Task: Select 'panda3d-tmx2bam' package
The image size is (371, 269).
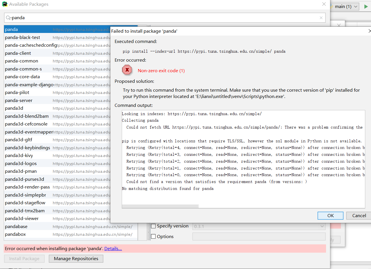Action: [x=57, y=211]
